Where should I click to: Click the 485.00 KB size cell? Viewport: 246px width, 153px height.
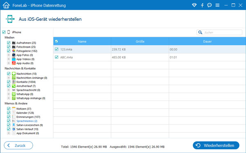click(x=119, y=57)
